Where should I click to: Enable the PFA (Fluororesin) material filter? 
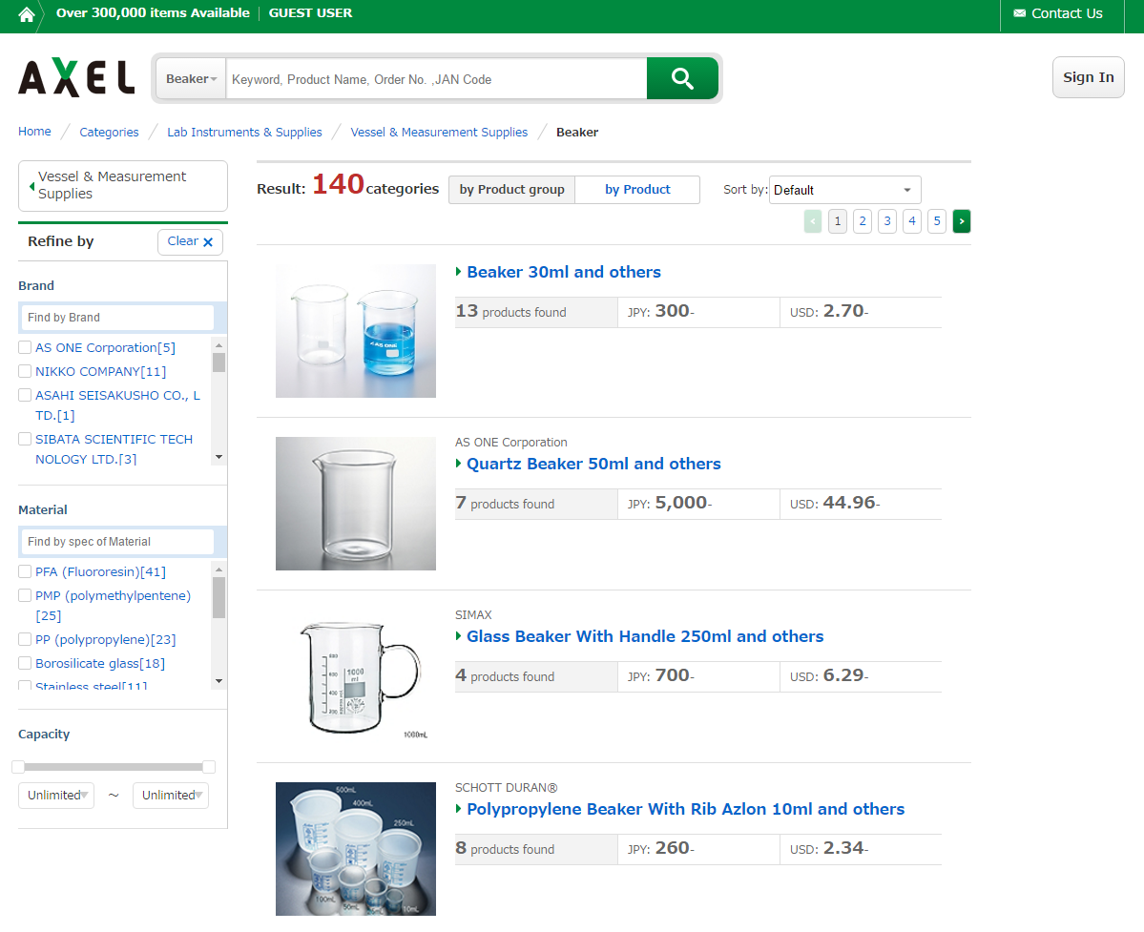(25, 571)
